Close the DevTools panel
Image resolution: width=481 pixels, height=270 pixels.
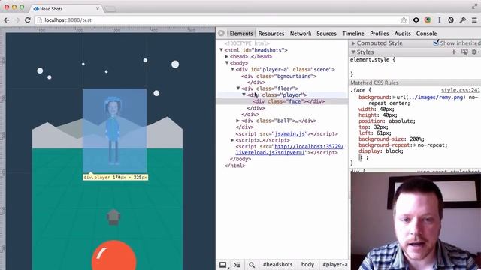pos(221,33)
